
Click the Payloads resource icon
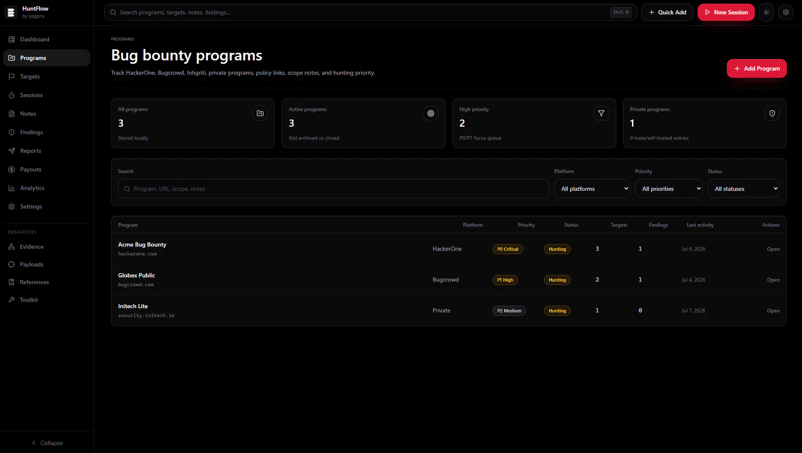click(11, 264)
